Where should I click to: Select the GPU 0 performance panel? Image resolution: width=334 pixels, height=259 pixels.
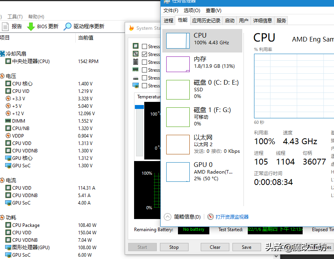202,172
